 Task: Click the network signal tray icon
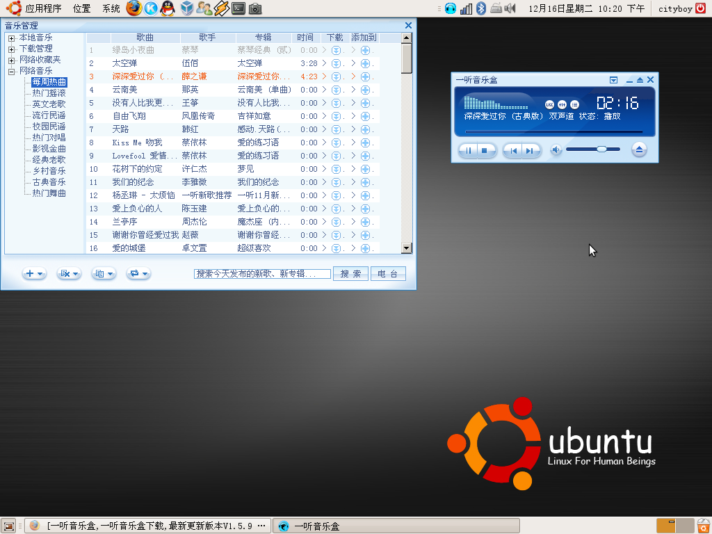[x=466, y=8]
